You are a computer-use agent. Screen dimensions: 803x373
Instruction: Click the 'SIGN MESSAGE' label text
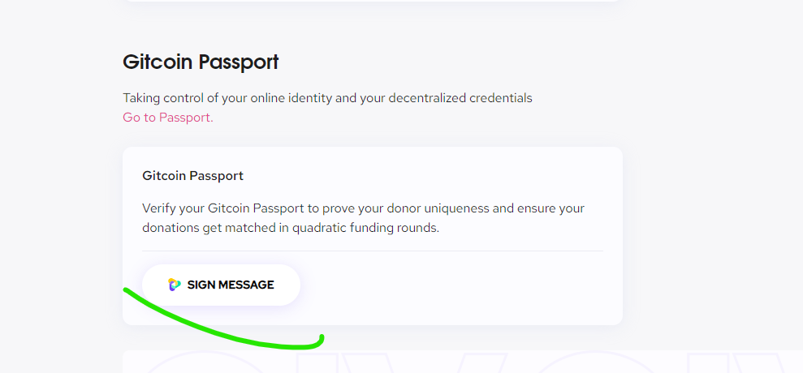[231, 285]
